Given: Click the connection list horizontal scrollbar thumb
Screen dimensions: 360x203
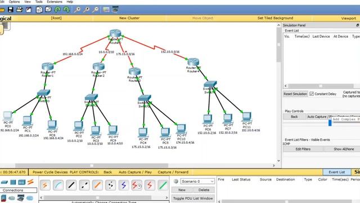Looking at the screenshot, I should (97, 198).
